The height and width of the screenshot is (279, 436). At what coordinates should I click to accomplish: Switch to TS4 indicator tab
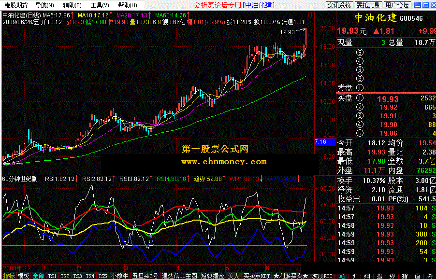coord(90,276)
